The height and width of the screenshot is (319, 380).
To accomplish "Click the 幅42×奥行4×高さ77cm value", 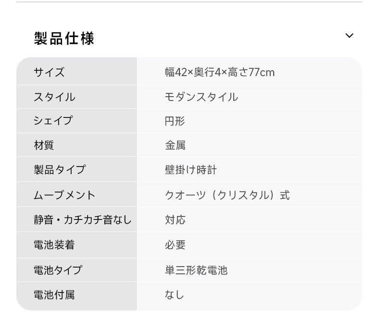I will (x=219, y=72).
